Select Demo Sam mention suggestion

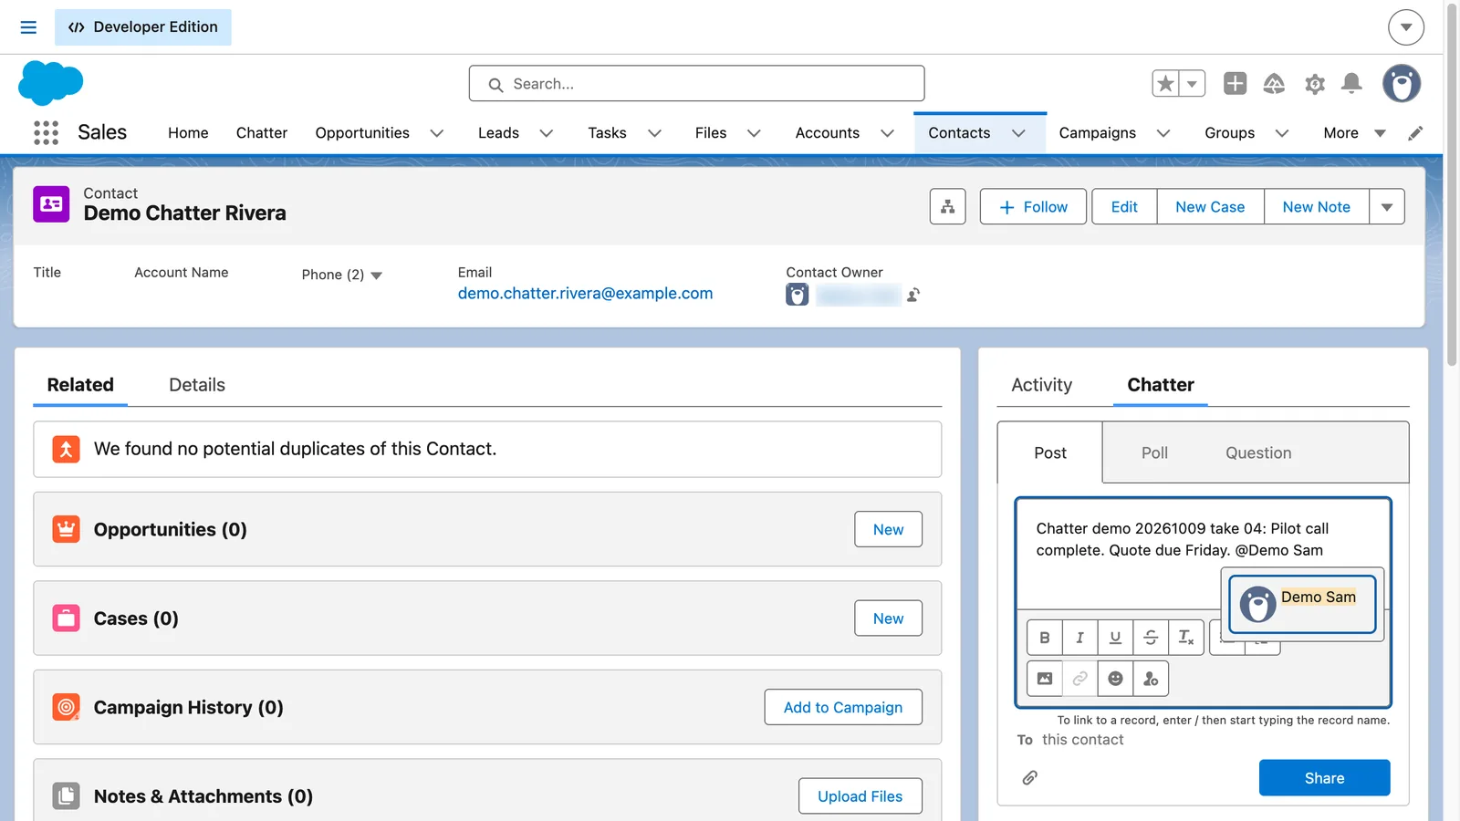(1302, 604)
